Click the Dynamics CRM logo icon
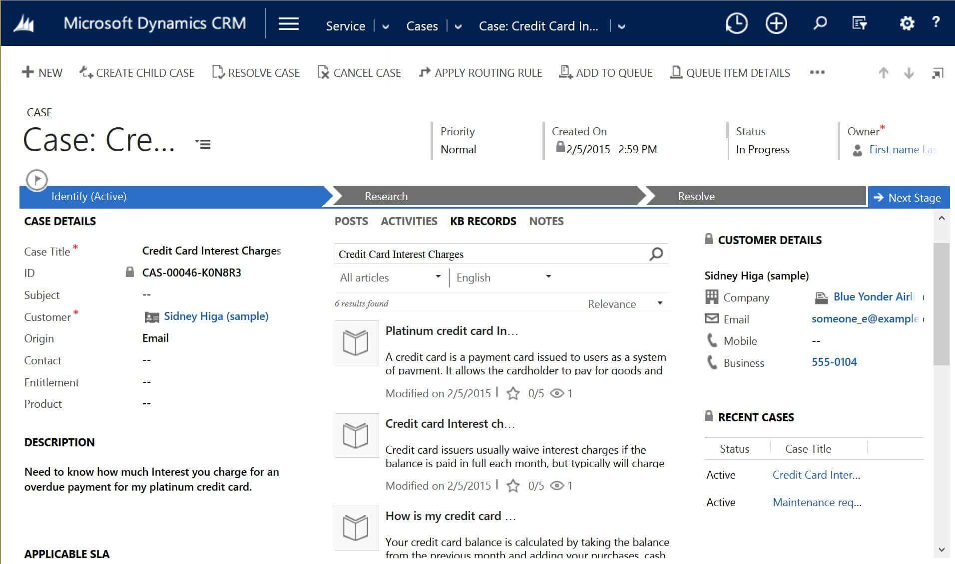Image resolution: width=955 pixels, height=564 pixels. coord(23,23)
